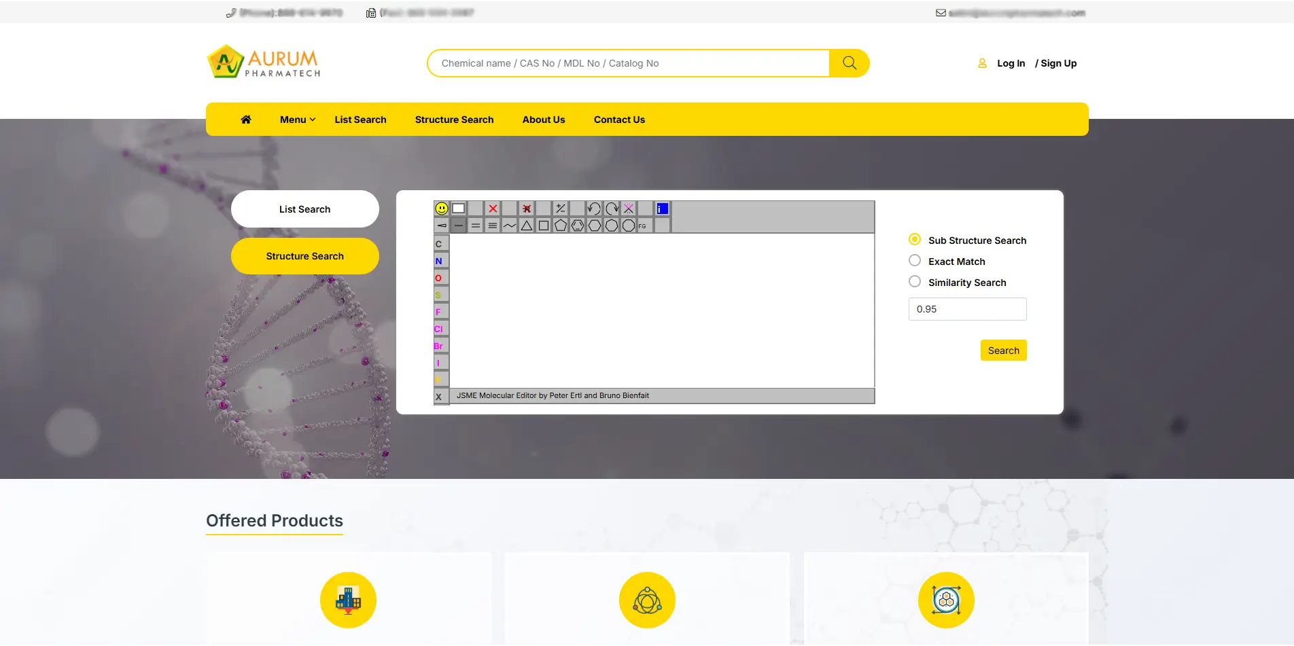
Task: Click the charge plus/minus tool
Action: coord(560,209)
